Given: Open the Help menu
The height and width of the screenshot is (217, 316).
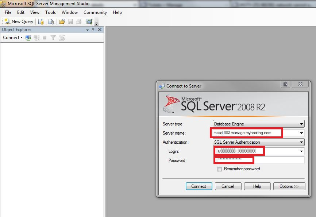Looking at the screenshot, I should (x=117, y=12).
